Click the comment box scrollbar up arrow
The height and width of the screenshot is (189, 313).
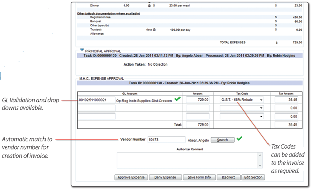click(260, 155)
